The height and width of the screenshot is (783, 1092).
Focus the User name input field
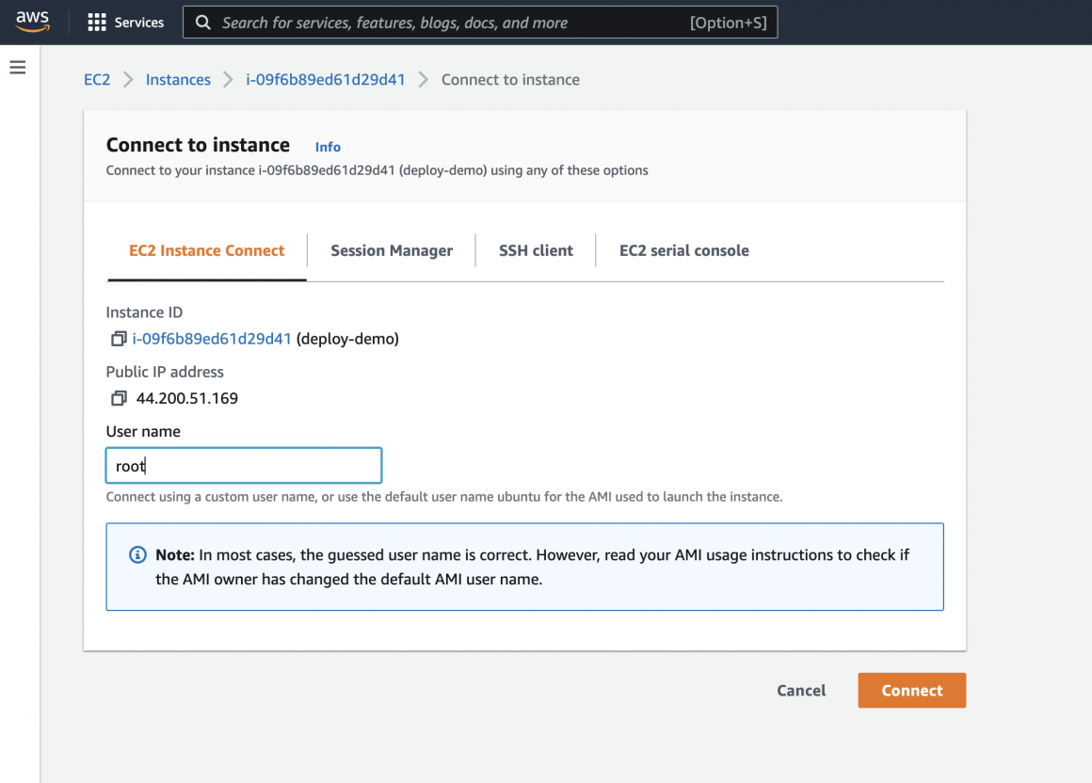click(x=244, y=466)
